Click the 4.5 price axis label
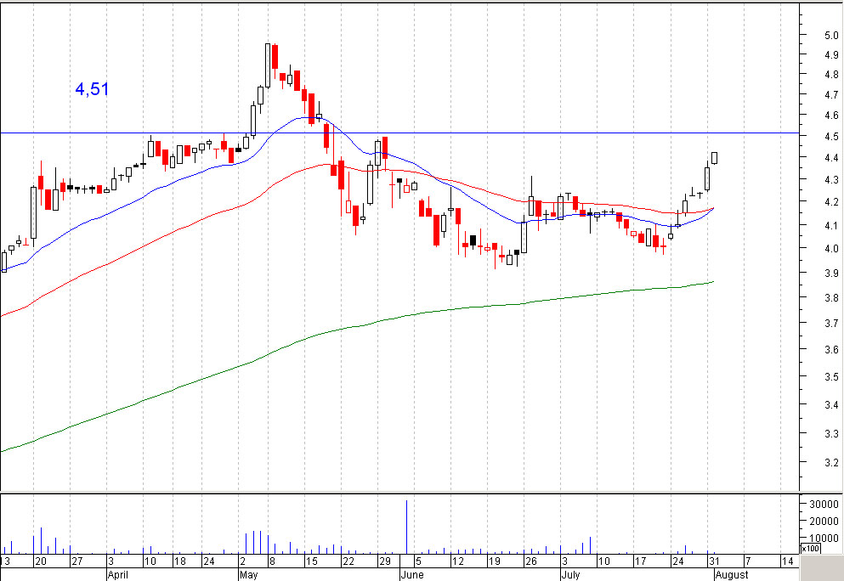The image size is (844, 581). point(831,137)
